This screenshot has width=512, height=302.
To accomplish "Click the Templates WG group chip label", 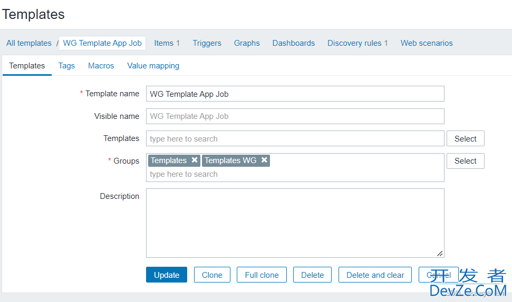I will pos(230,160).
